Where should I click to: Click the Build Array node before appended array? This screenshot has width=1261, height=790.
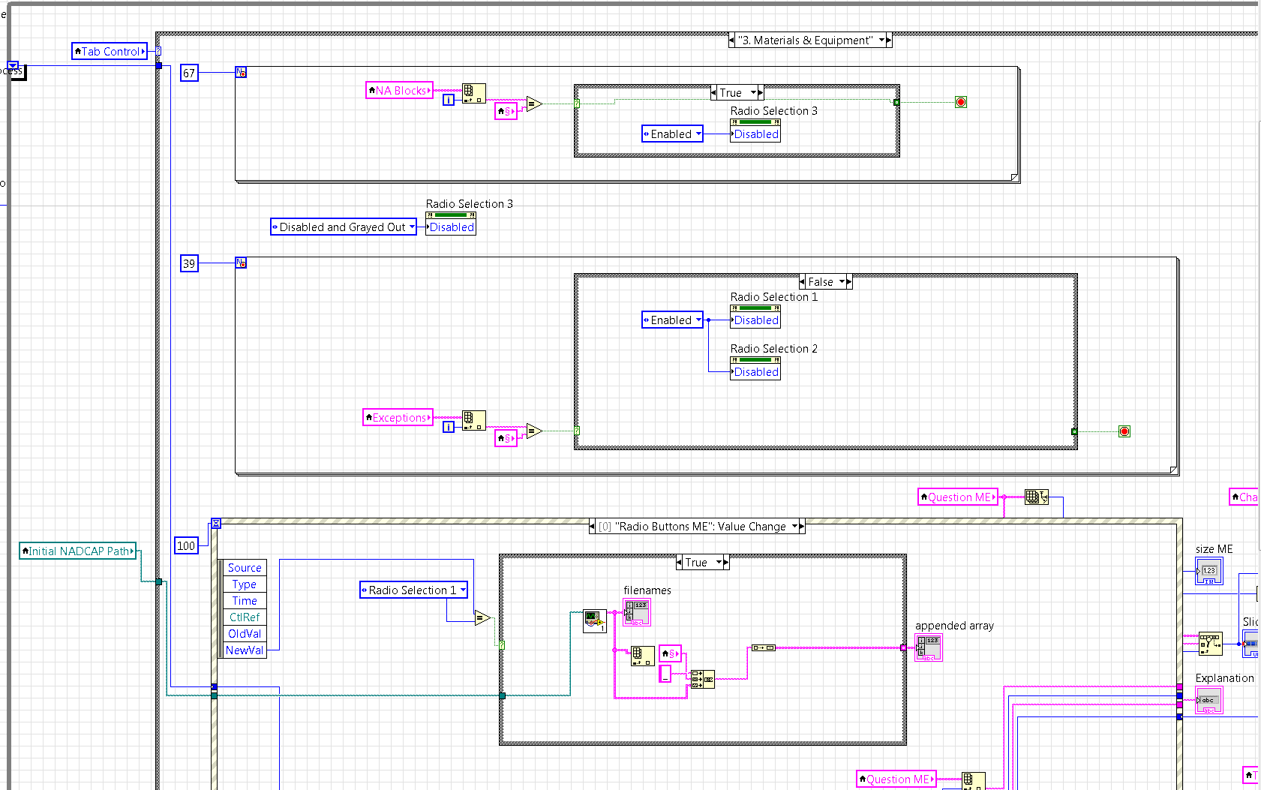click(763, 647)
